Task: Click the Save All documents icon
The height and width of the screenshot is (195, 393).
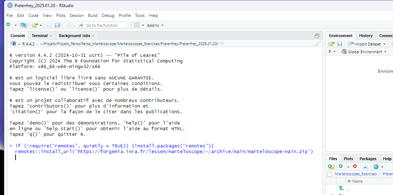Action: [x=57, y=25]
